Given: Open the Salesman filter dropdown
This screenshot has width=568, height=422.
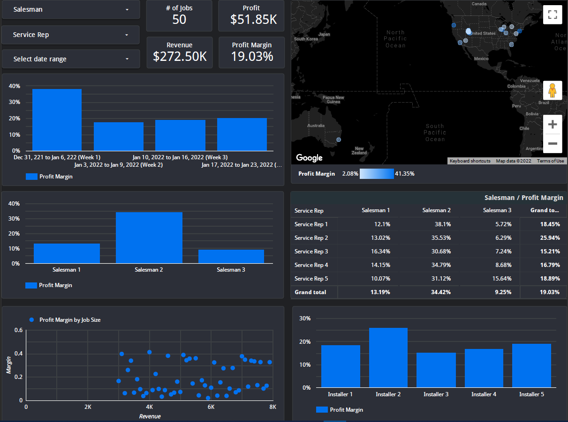Looking at the screenshot, I should point(71,9).
